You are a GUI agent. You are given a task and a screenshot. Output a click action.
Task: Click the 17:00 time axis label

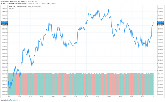[64, 96]
